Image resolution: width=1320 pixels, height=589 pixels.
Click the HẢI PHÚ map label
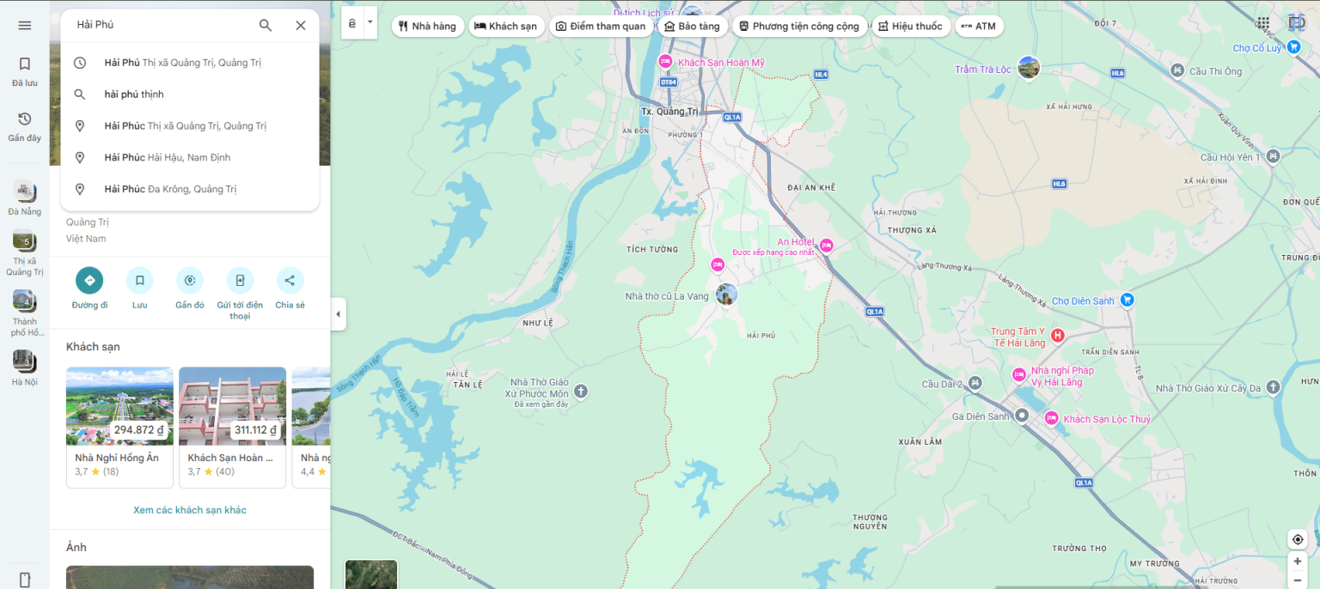pyautogui.click(x=761, y=336)
